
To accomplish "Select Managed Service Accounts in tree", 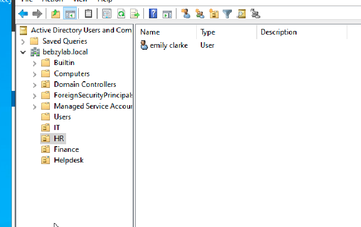I will [93, 106].
